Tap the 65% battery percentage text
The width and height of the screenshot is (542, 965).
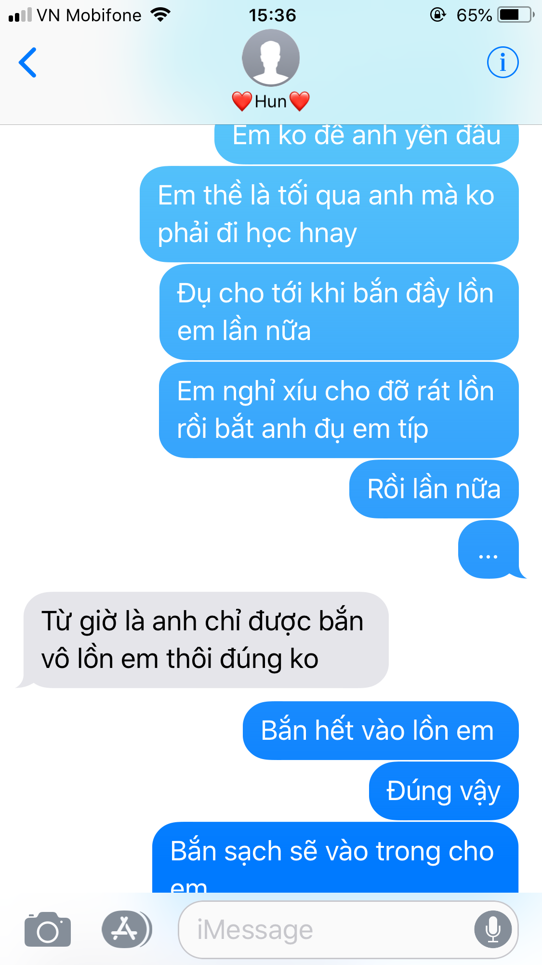click(x=474, y=15)
